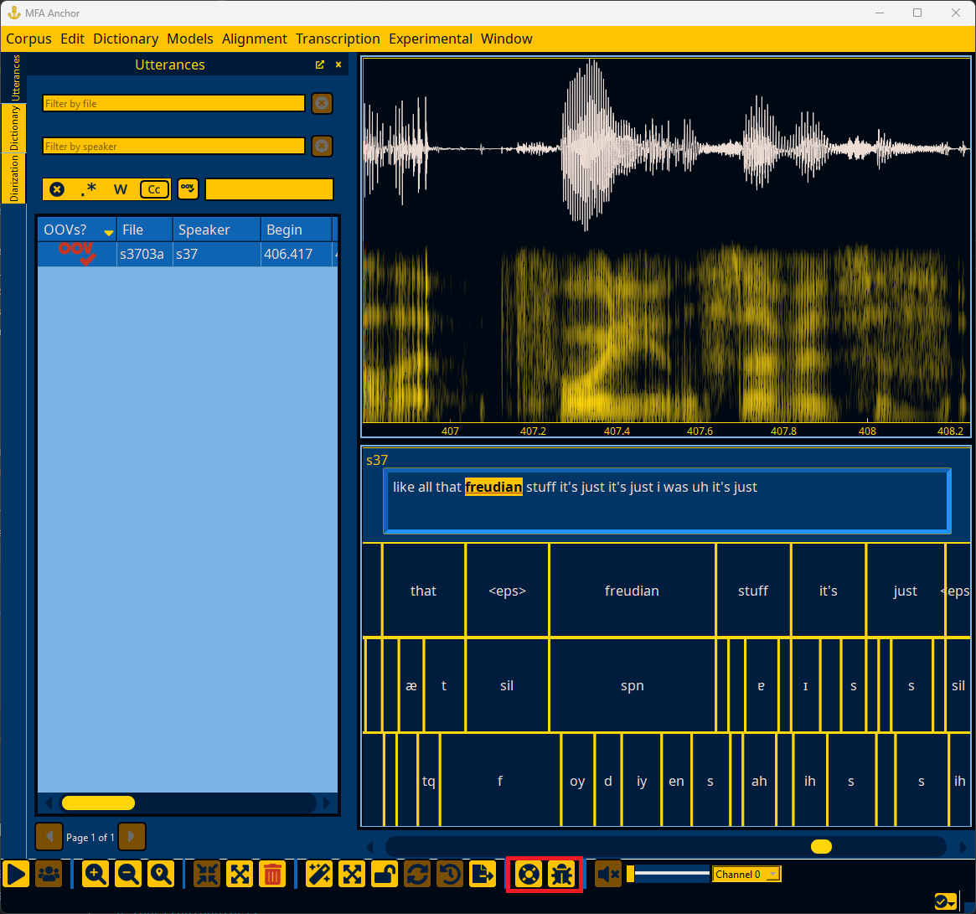Open the speakers icon in bottom toolbar

click(49, 874)
